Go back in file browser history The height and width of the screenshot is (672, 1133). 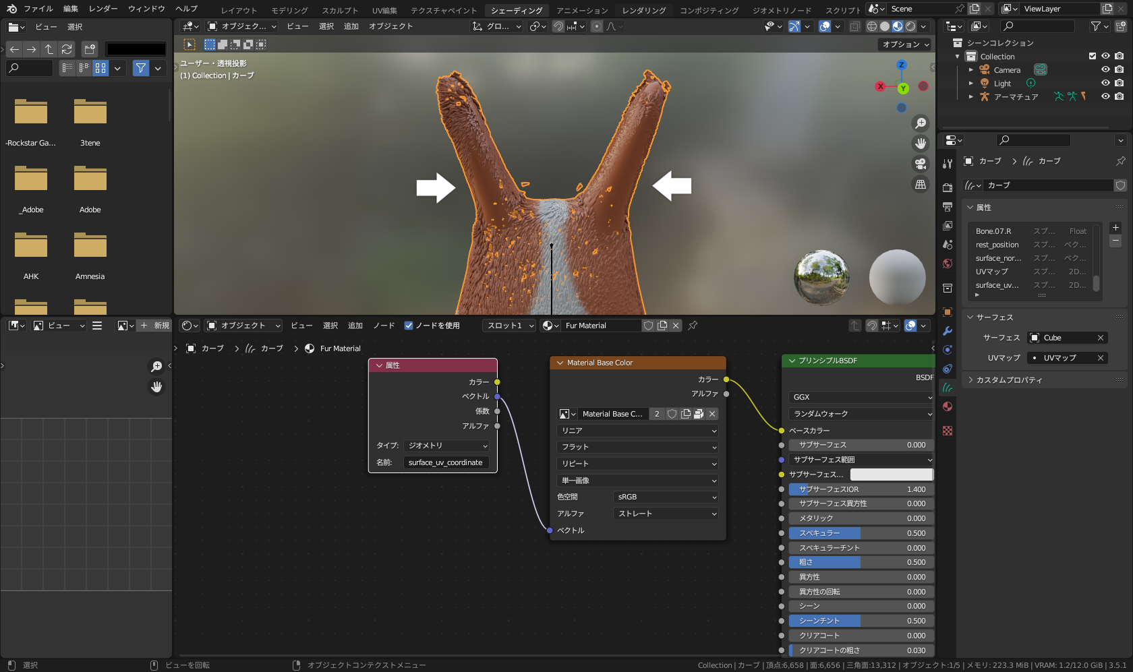point(14,49)
